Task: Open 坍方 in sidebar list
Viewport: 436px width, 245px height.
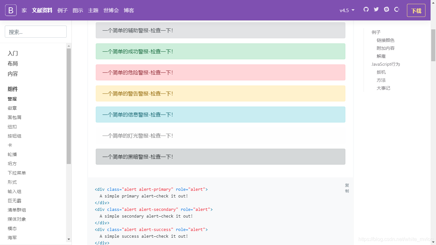Action: pos(12,164)
